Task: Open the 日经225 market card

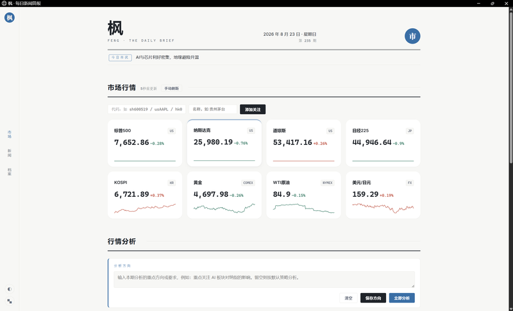Action: [383, 143]
